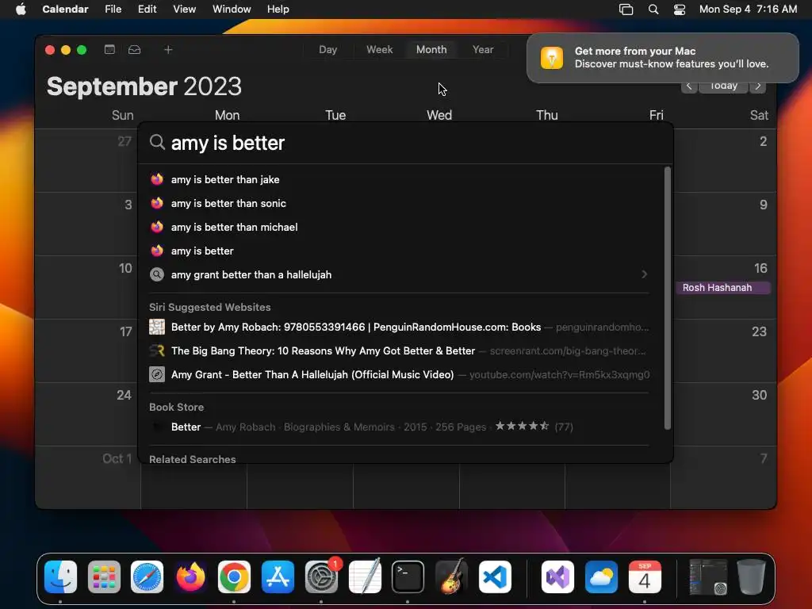The image size is (812, 609).
Task: Go to next month arrow
Action: point(758,86)
